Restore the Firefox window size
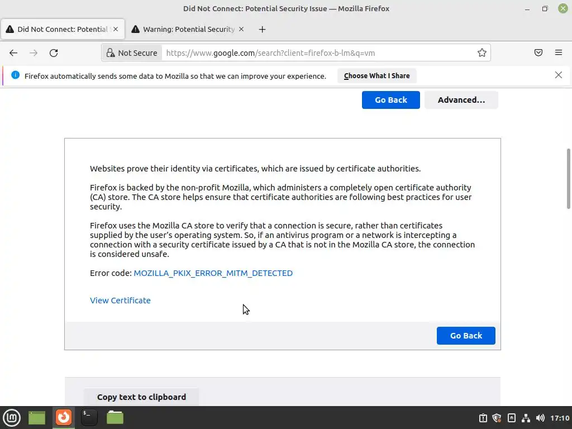Viewport: 572px width, 429px height. pos(545,9)
